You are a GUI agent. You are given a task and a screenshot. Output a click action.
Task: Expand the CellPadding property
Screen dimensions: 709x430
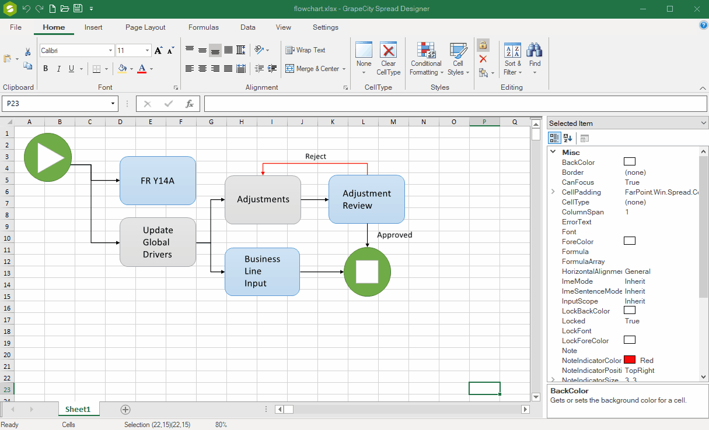point(553,192)
